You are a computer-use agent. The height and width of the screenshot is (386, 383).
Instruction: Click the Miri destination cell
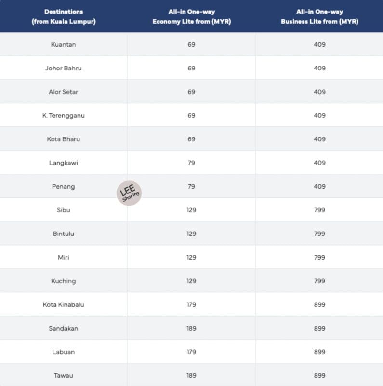[x=64, y=257]
